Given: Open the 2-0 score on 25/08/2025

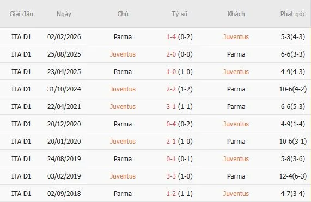Looking at the screenshot, I should 171,54.
